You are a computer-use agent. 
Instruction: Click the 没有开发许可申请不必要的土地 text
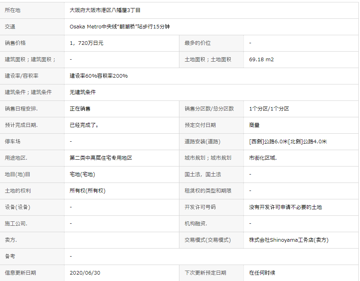(x=285, y=207)
